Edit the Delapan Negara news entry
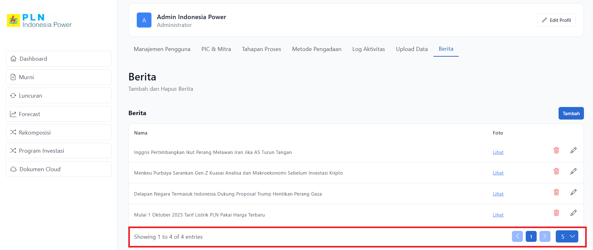This screenshot has width=593, height=250. click(x=573, y=192)
